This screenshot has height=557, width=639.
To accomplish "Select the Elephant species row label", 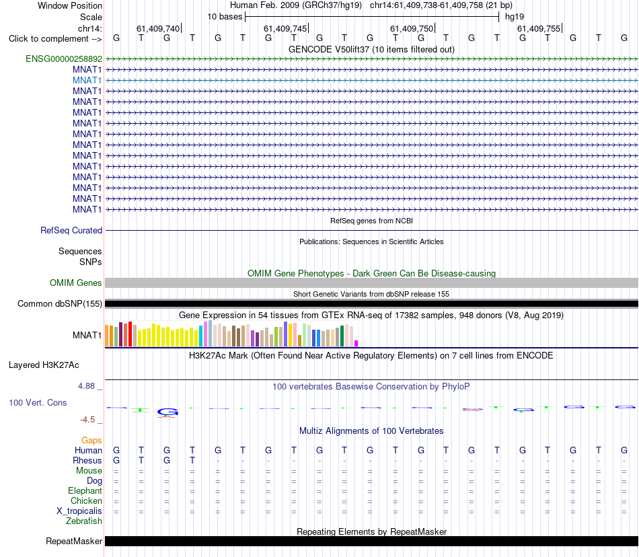I will coord(85,490).
